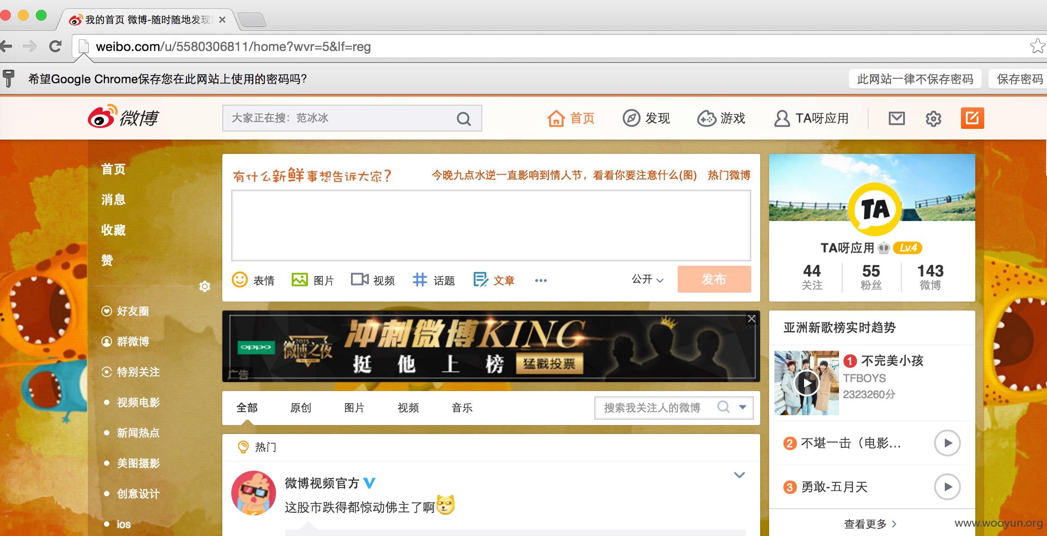This screenshot has height=536, width=1047.
Task: Open the 热门微博 link
Action: click(x=729, y=175)
